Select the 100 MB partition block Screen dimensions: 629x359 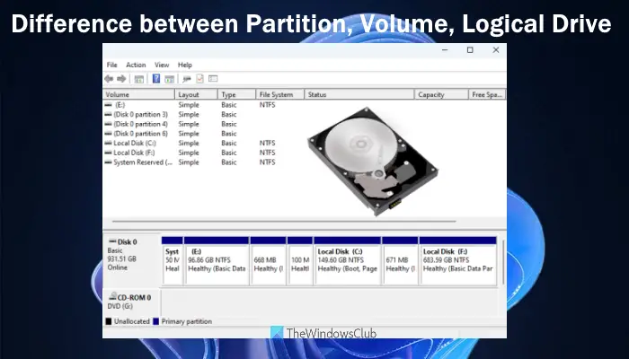click(x=300, y=261)
